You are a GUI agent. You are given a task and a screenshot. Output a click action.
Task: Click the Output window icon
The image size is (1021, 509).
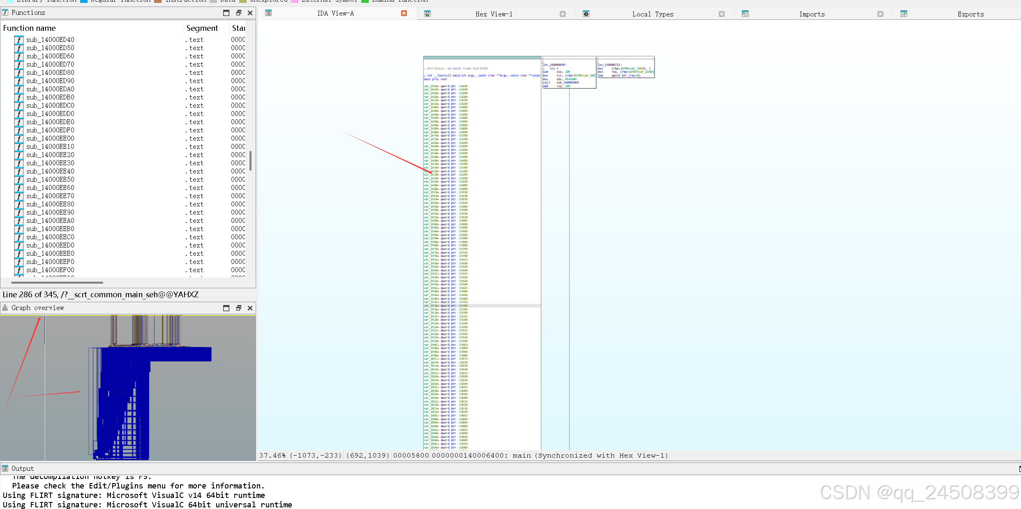coord(5,468)
